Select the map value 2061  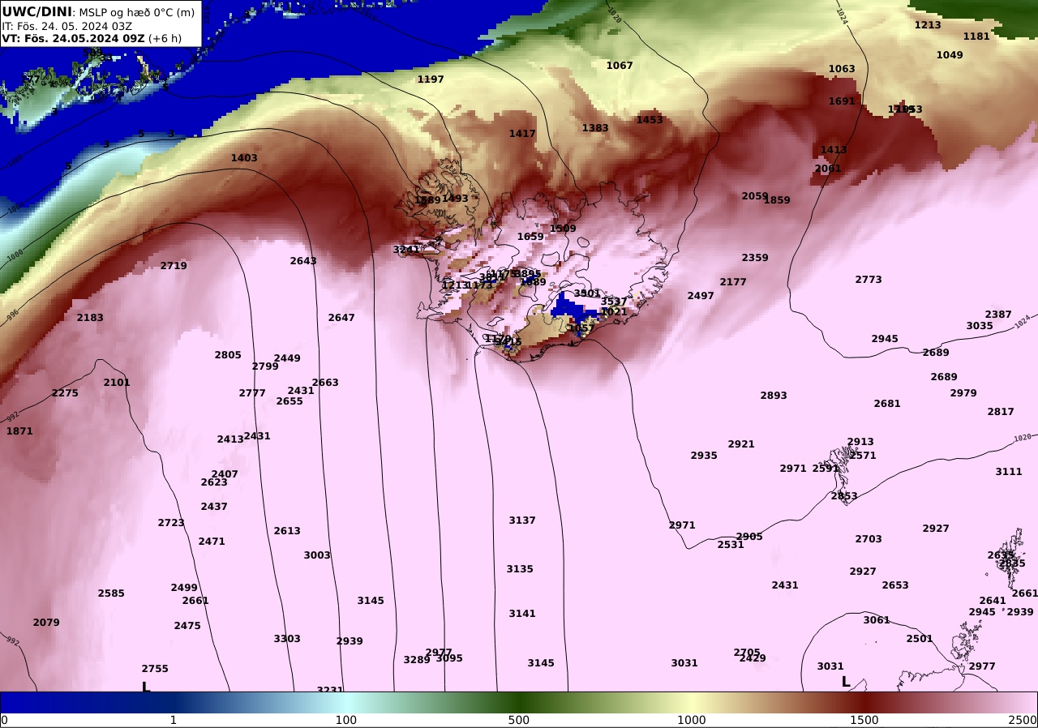[828, 169]
